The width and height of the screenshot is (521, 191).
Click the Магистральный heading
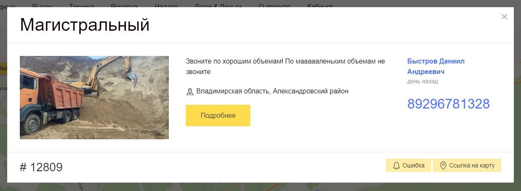tap(85, 25)
